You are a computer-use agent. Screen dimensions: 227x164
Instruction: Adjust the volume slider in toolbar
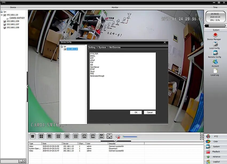pos(130,136)
